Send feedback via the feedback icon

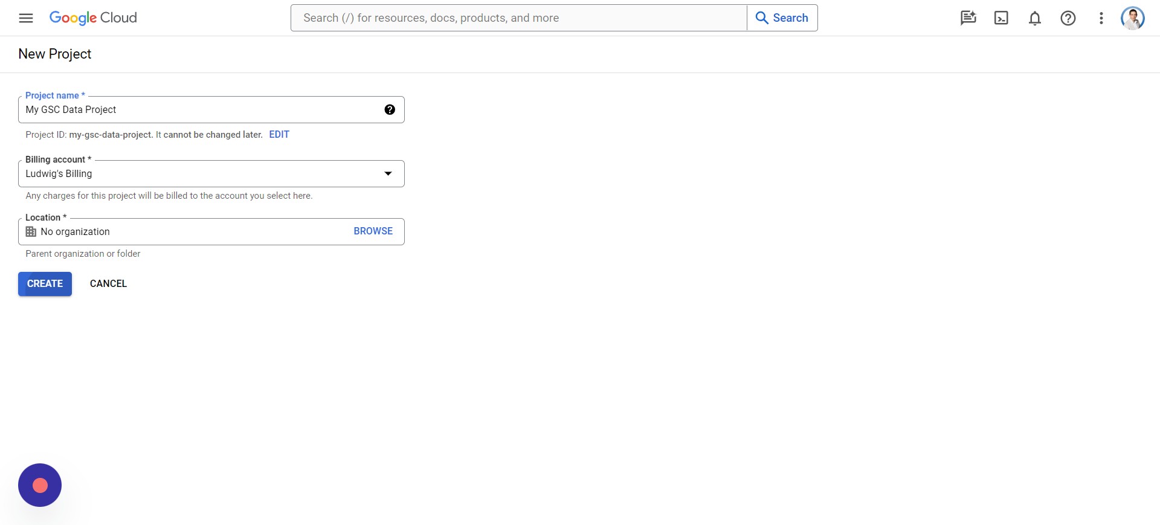click(968, 18)
